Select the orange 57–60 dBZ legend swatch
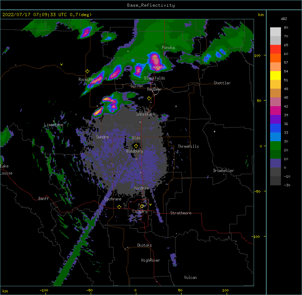302x295 pixels. click(x=275, y=58)
